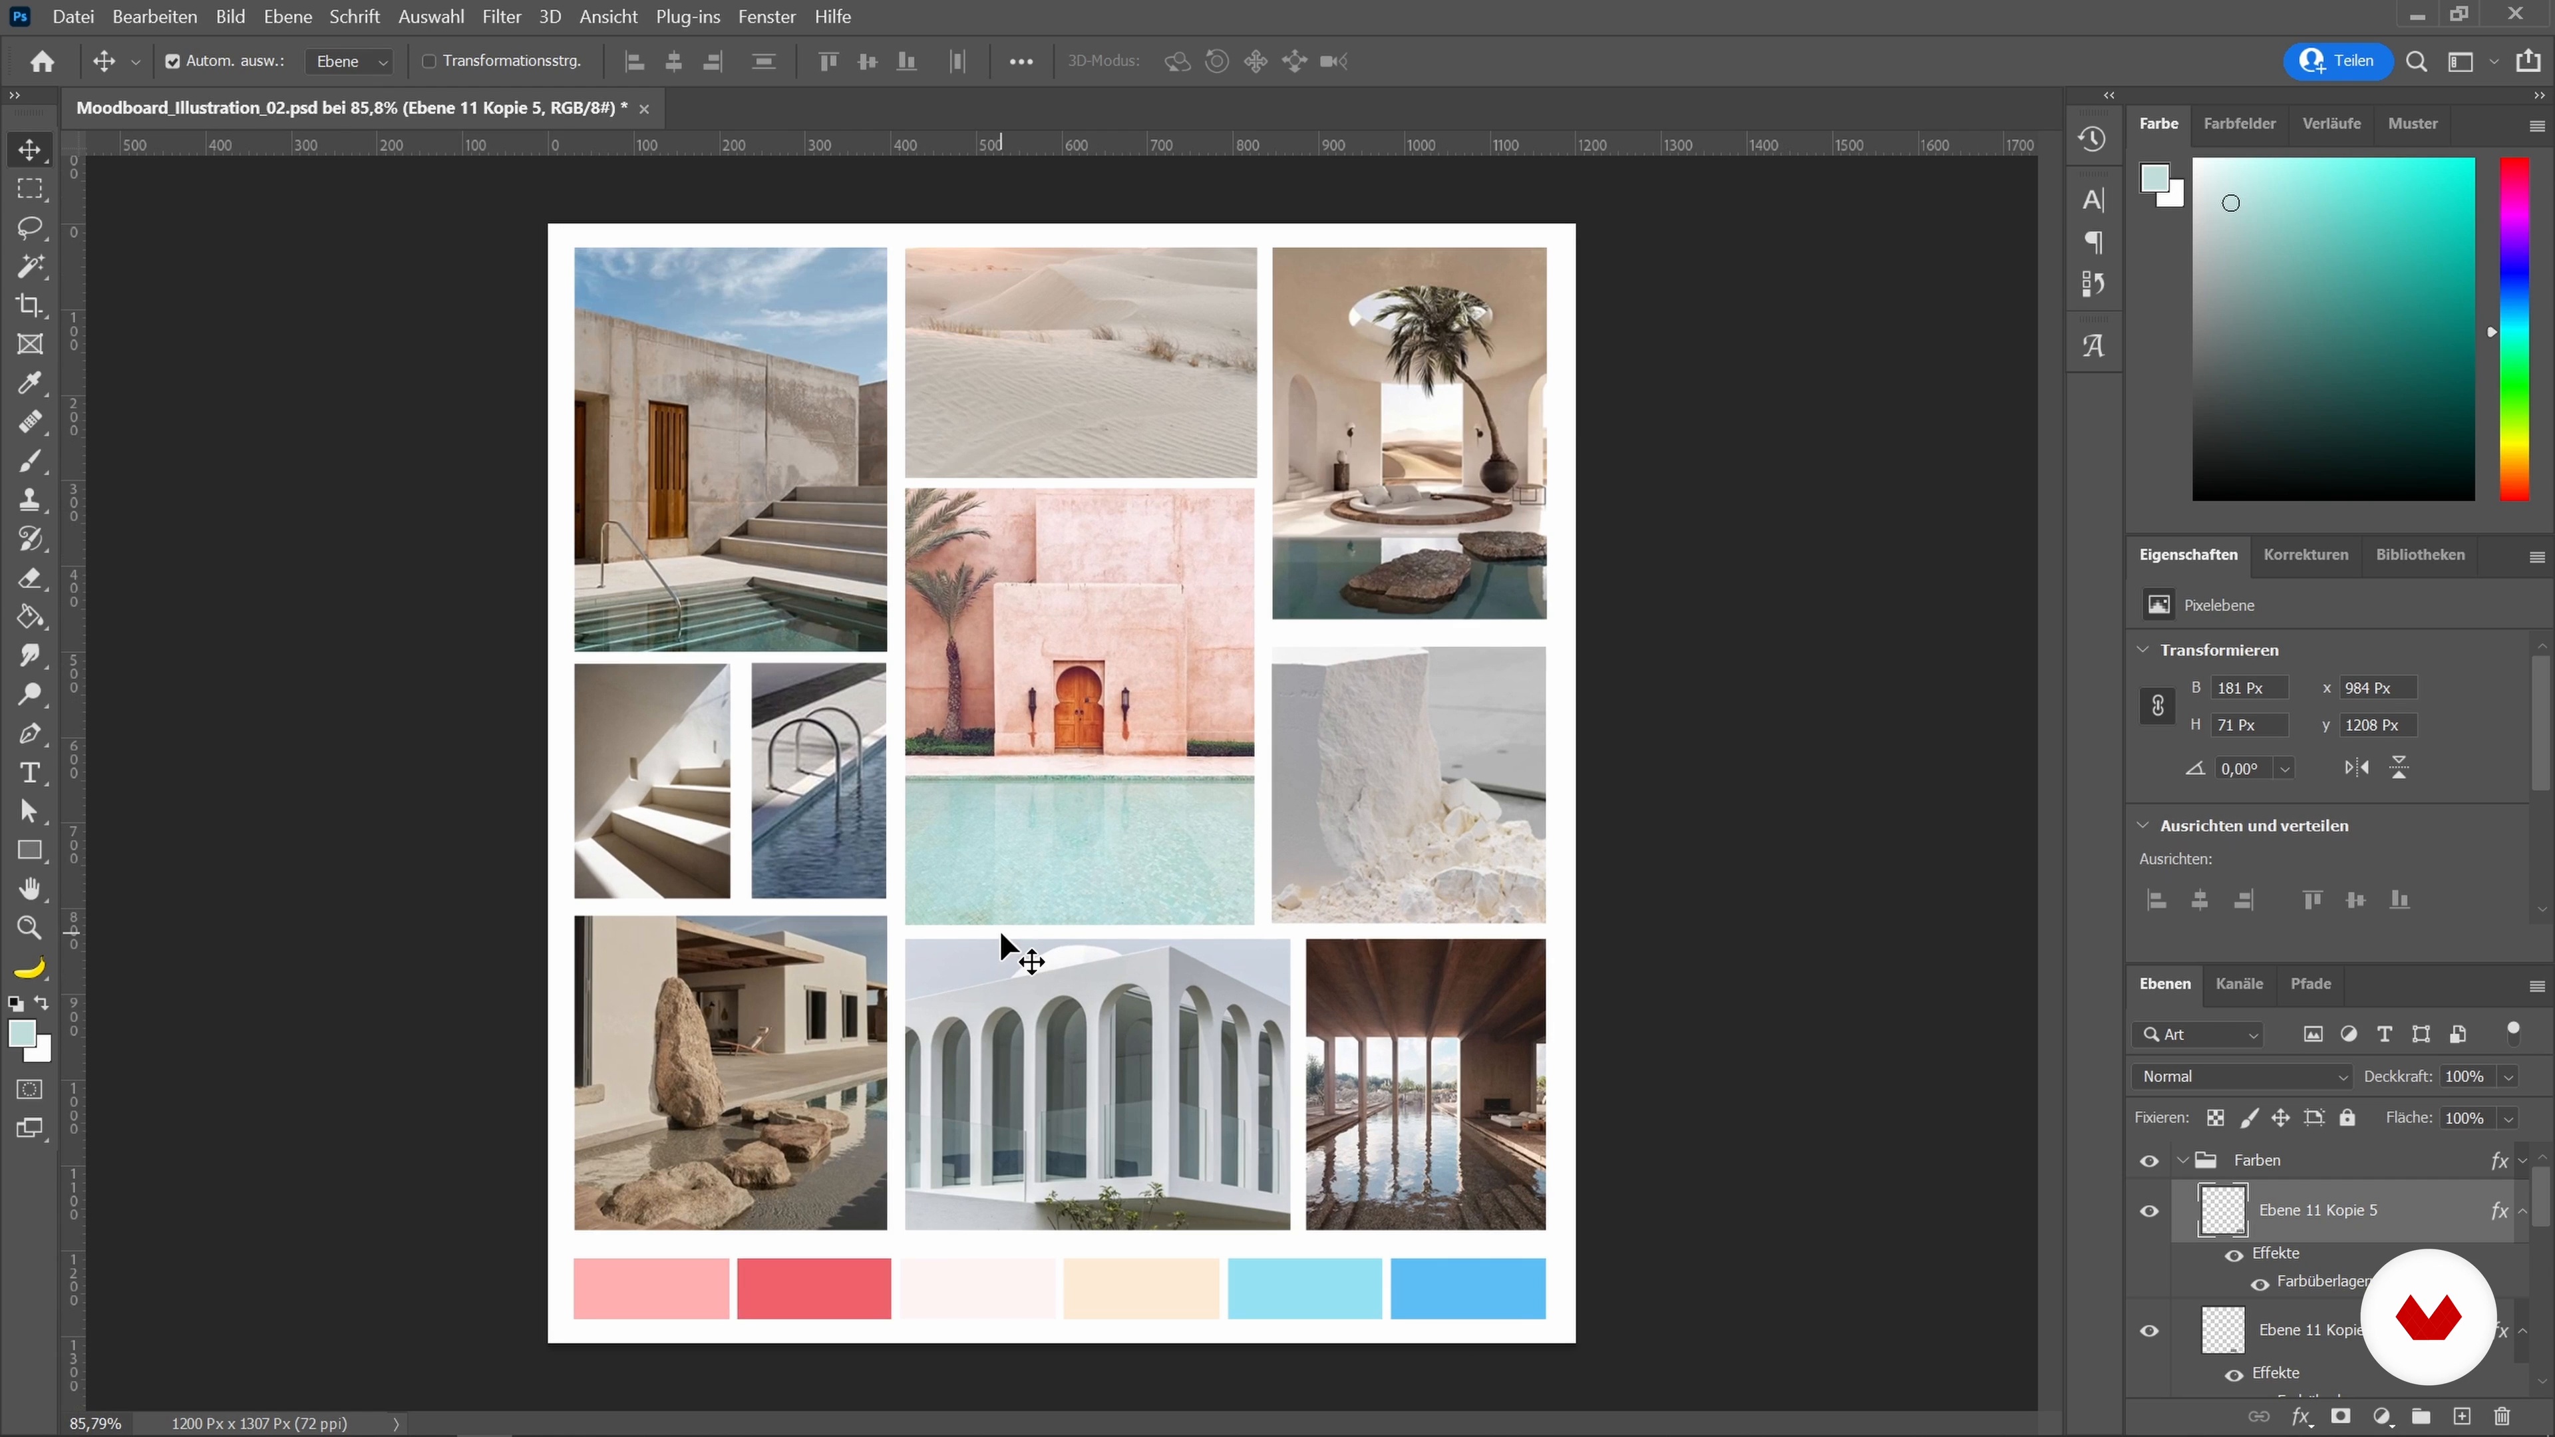Create new group folder in Layers panel
The height and width of the screenshot is (1437, 2555).
(2421, 1416)
